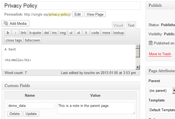Click the ul list button

pos(71,33)
